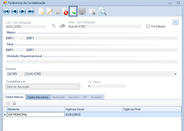Clear obligation type with eraser icon
Screen dimensions: 184x131
pyautogui.click(x=62, y=26)
